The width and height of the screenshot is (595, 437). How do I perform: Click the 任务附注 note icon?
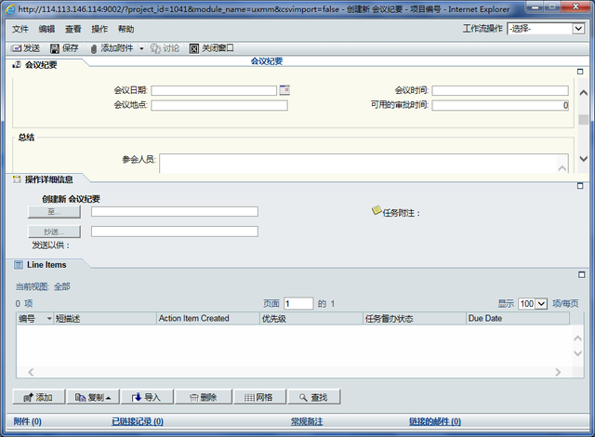(x=377, y=210)
